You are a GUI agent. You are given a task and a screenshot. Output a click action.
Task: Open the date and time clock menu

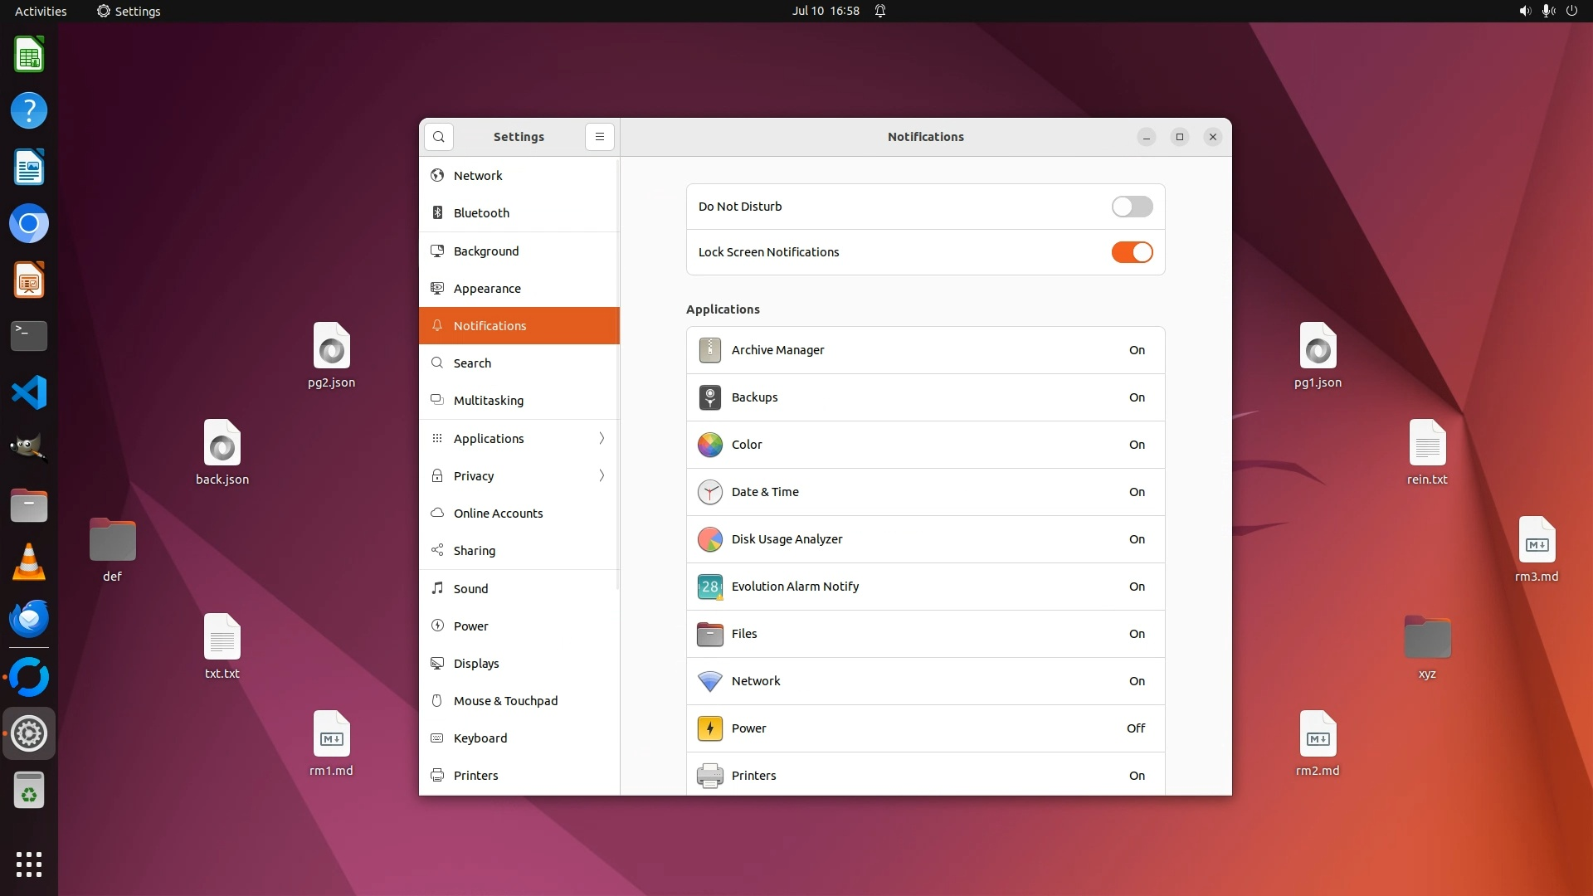[825, 11]
